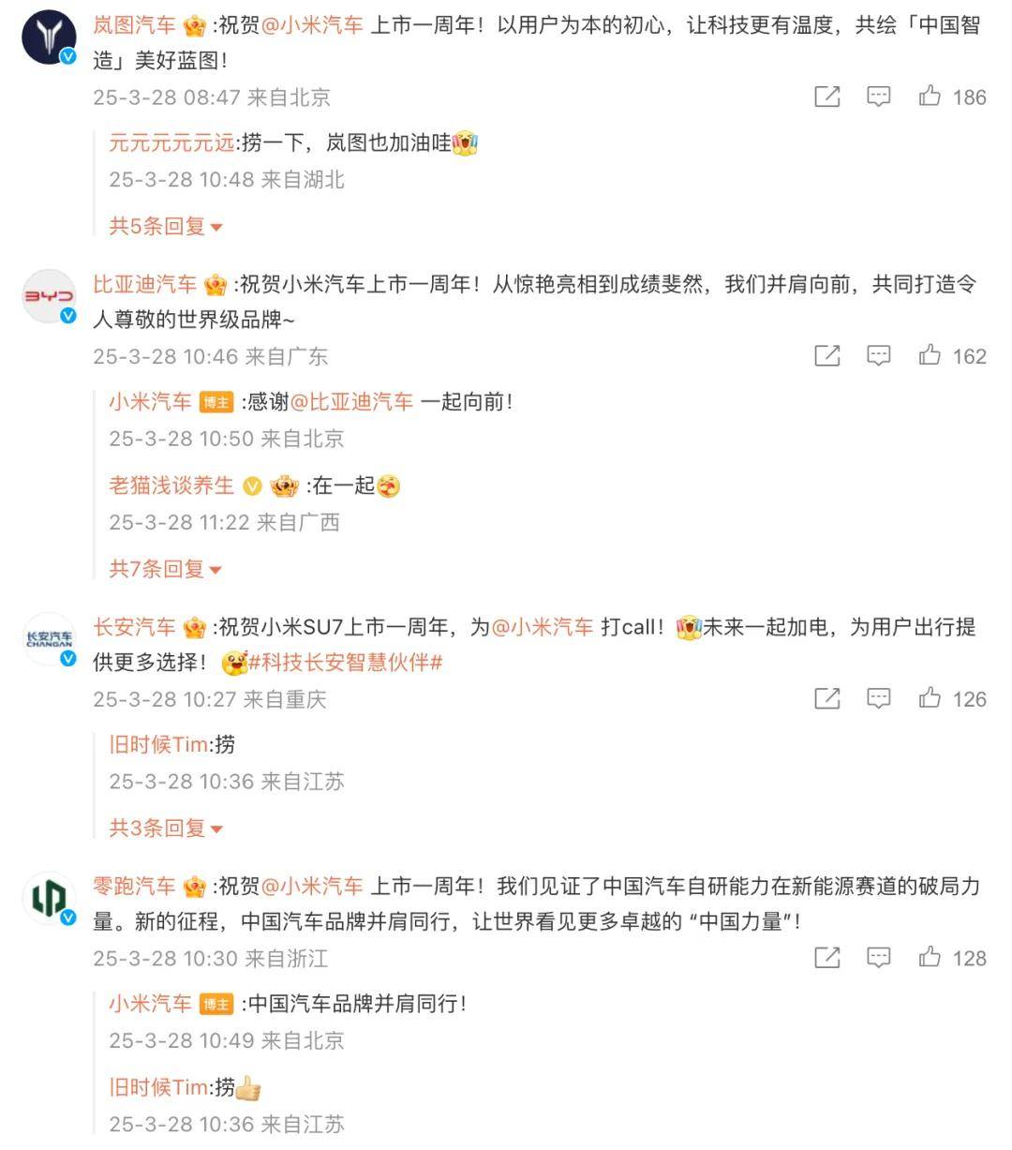Reply to 零跑汽车 comment via bubble icon
The image size is (1012, 1150).
(878, 957)
